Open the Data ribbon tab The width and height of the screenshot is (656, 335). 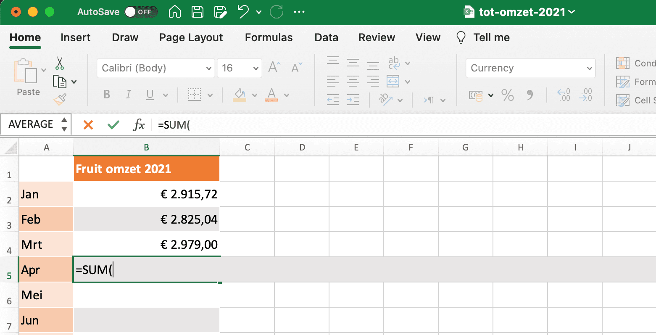pos(326,37)
